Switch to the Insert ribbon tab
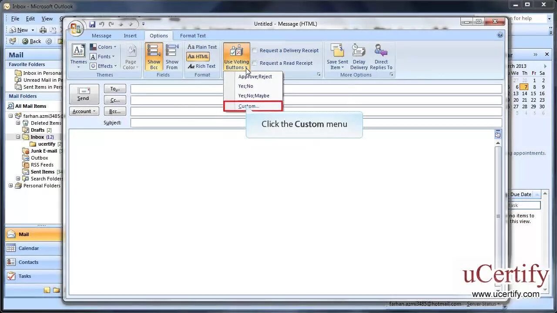Screen dimensions: 557x313 click(130, 36)
